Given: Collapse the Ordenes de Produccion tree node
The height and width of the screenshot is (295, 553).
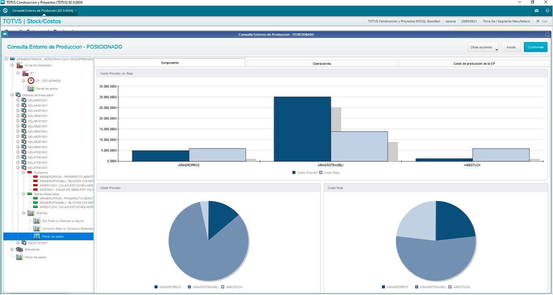Looking at the screenshot, I should click(x=12, y=95).
